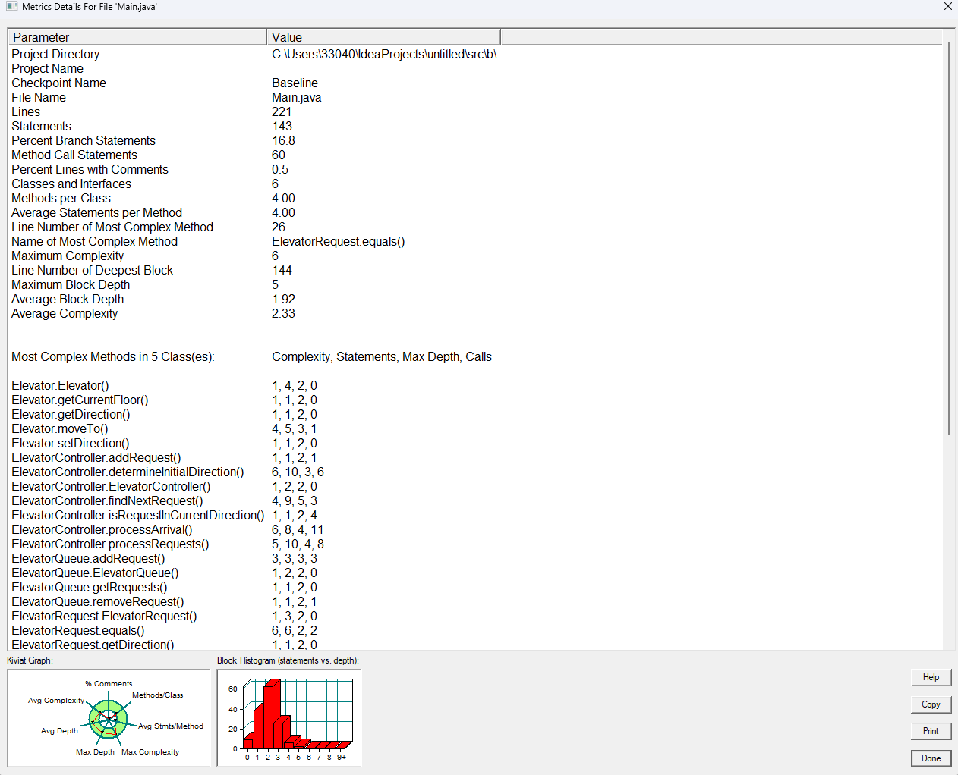Viewport: 958px width, 775px height.
Task: Select ElevatorQueue.addRequest() row
Action: point(254,559)
